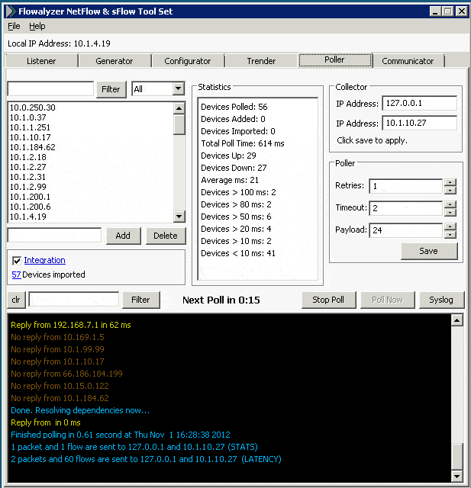The width and height of the screenshot is (471, 488).
Task: Click the Timeout value field
Action: pos(405,208)
